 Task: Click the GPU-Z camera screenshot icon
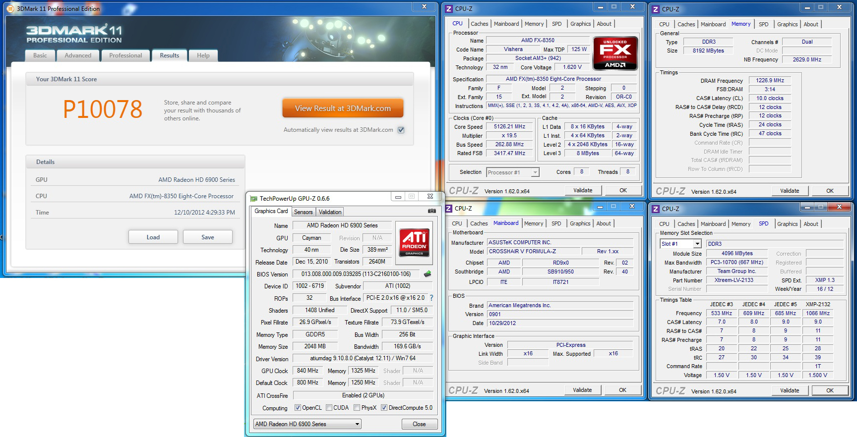[x=432, y=211]
